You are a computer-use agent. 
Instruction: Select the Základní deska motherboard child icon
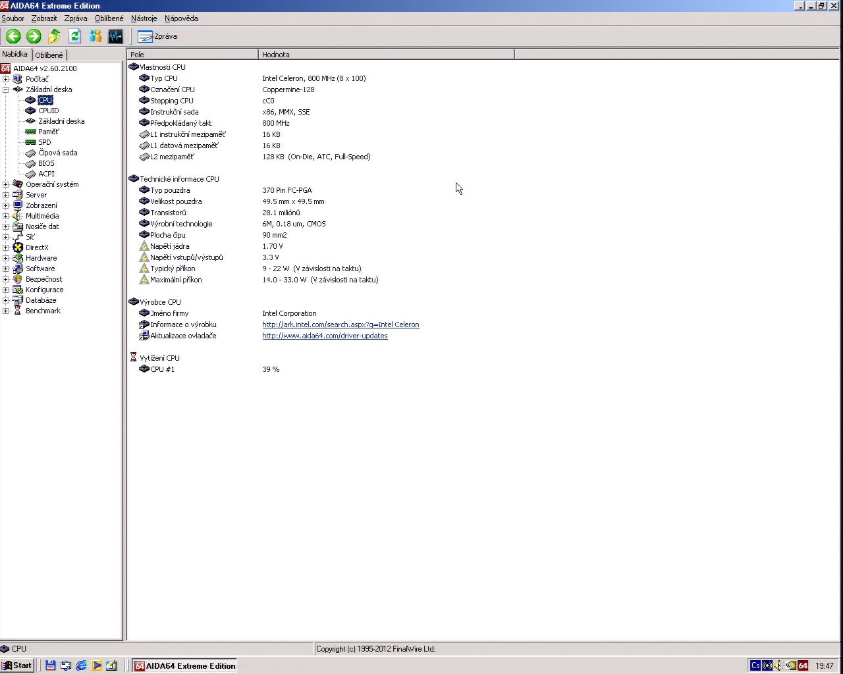click(30, 121)
